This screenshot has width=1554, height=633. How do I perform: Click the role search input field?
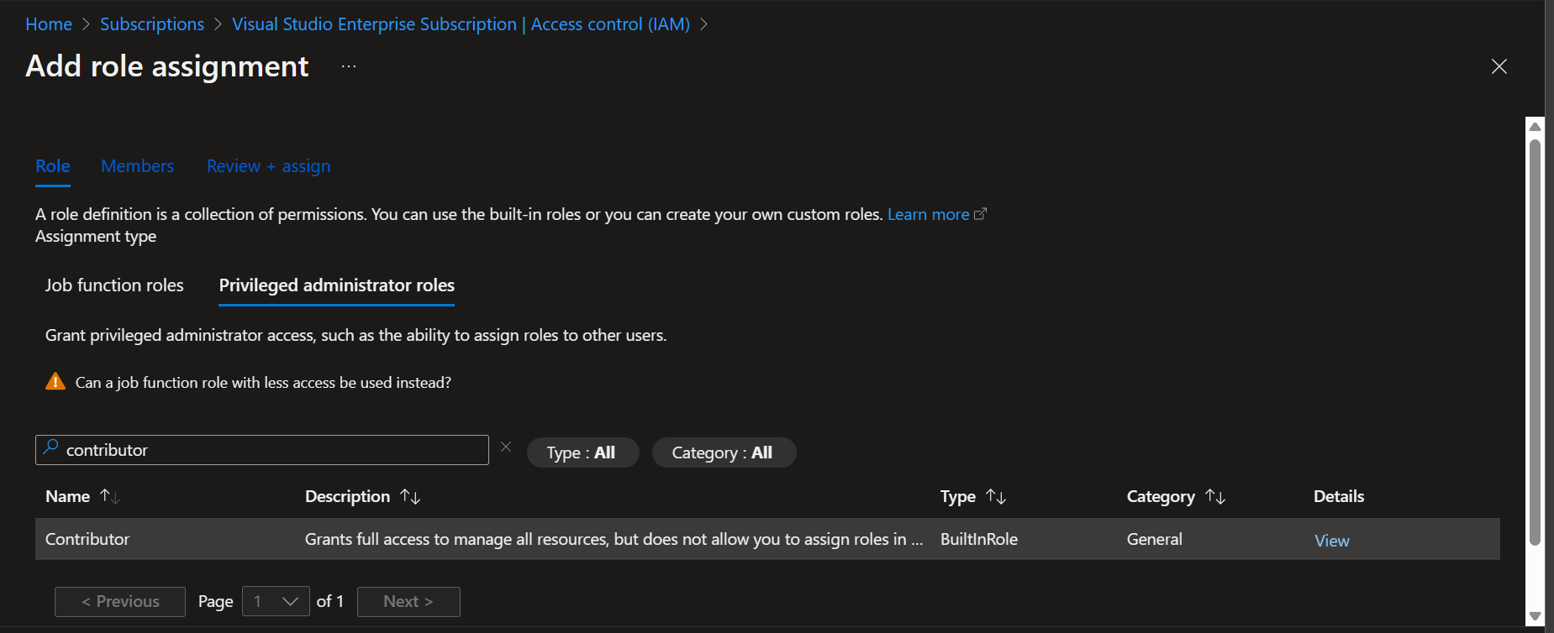[269, 450]
